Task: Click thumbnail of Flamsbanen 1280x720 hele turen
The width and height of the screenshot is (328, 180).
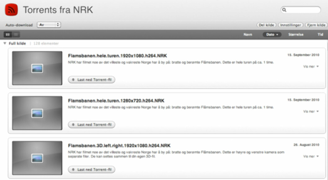Action: (37, 113)
